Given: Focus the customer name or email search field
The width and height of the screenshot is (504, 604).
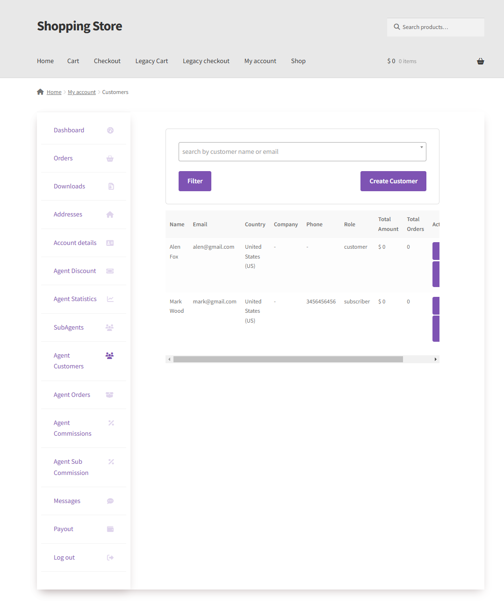Looking at the screenshot, I should 302,152.
